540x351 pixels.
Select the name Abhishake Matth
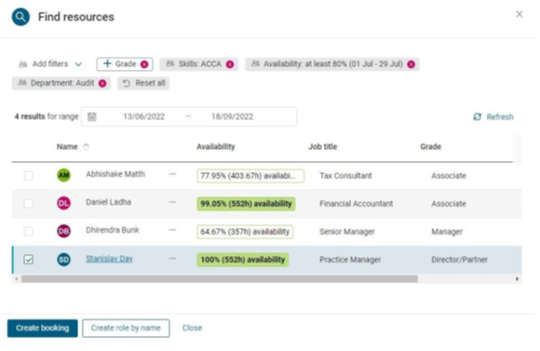[115, 174]
